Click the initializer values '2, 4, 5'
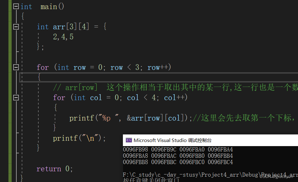Viewport: 298px width, 182px height. (63, 37)
